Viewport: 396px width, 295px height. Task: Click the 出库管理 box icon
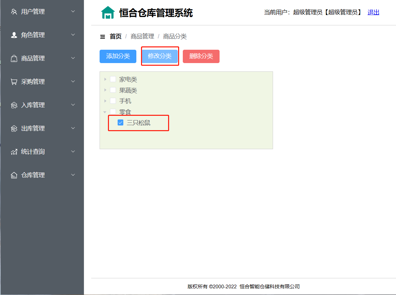14,128
